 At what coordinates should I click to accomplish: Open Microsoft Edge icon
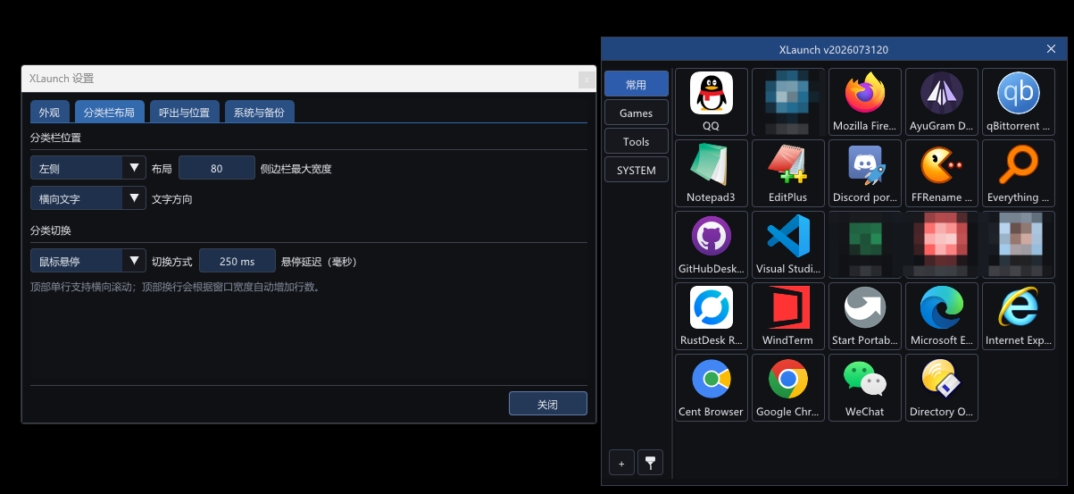pos(941,316)
